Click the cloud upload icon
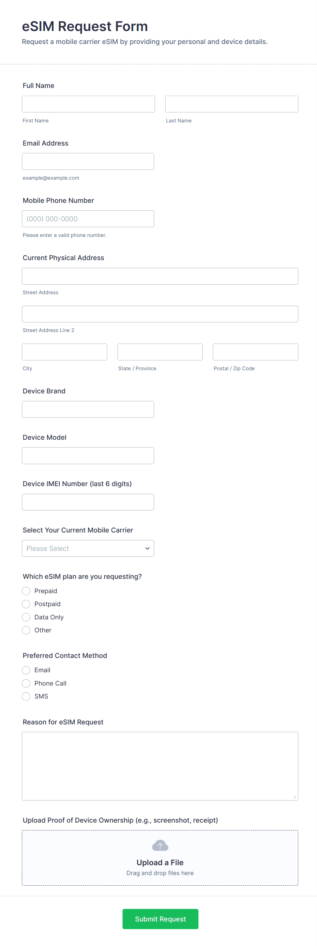 point(160,845)
